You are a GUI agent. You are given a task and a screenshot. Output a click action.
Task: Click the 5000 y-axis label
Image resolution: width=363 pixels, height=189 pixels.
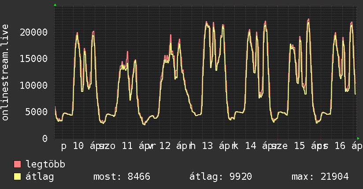pos(37,112)
